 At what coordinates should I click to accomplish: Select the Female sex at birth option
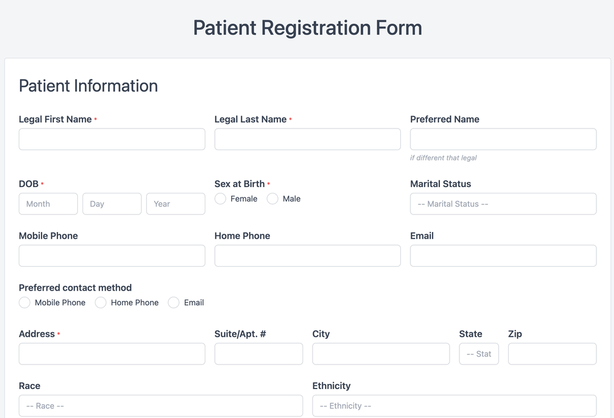click(220, 199)
